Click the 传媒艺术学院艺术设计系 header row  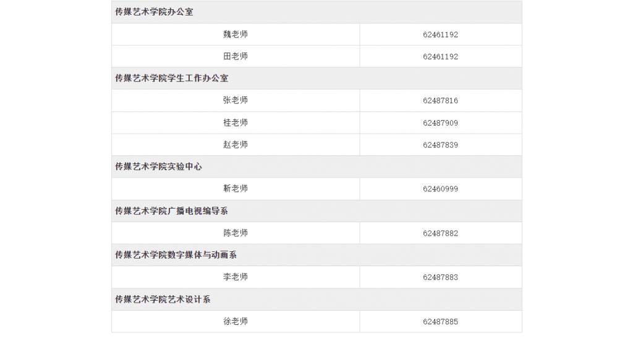[163, 300]
